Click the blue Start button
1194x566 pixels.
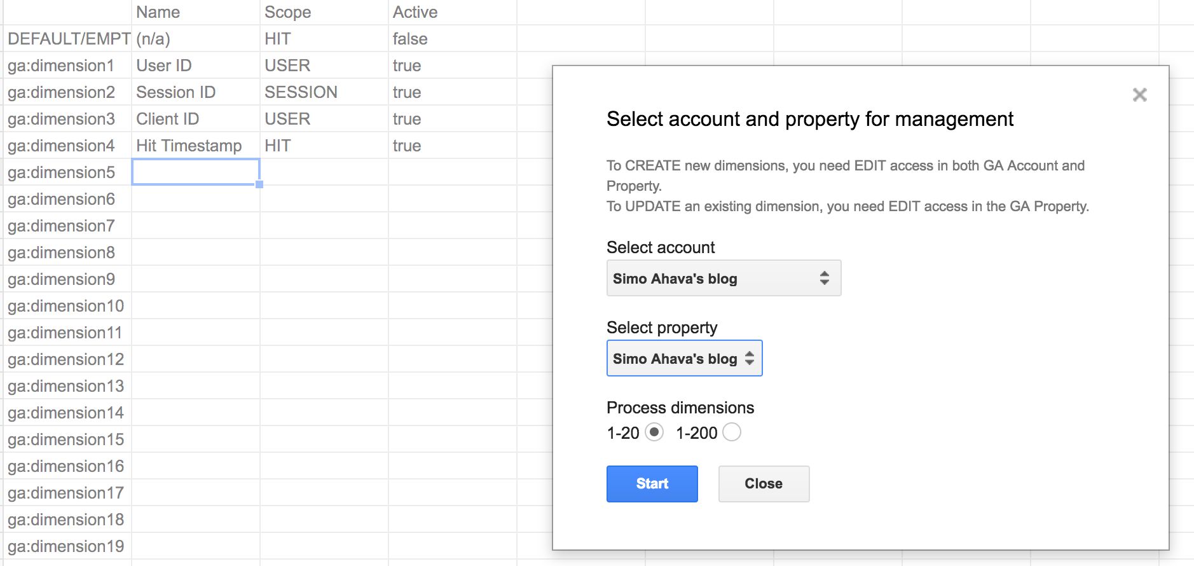tap(652, 484)
